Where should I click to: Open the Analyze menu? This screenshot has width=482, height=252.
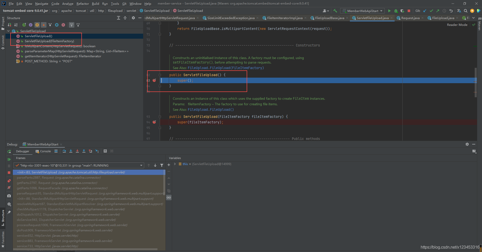(68, 4)
